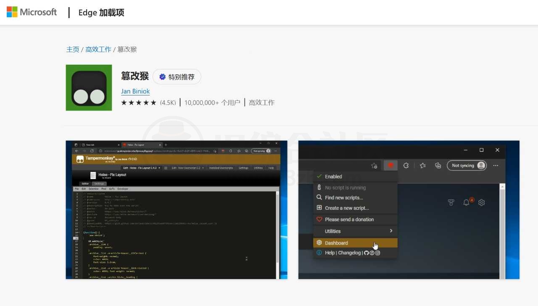
Task: Open the File menu in the script editor
Action: (76, 189)
